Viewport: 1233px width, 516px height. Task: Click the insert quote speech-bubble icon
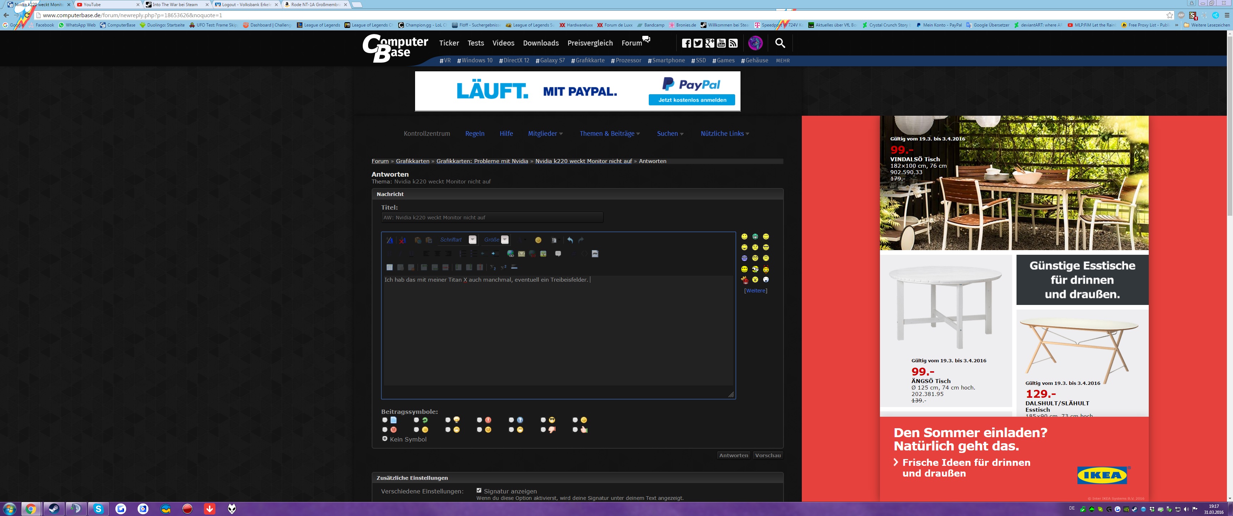coord(558,254)
